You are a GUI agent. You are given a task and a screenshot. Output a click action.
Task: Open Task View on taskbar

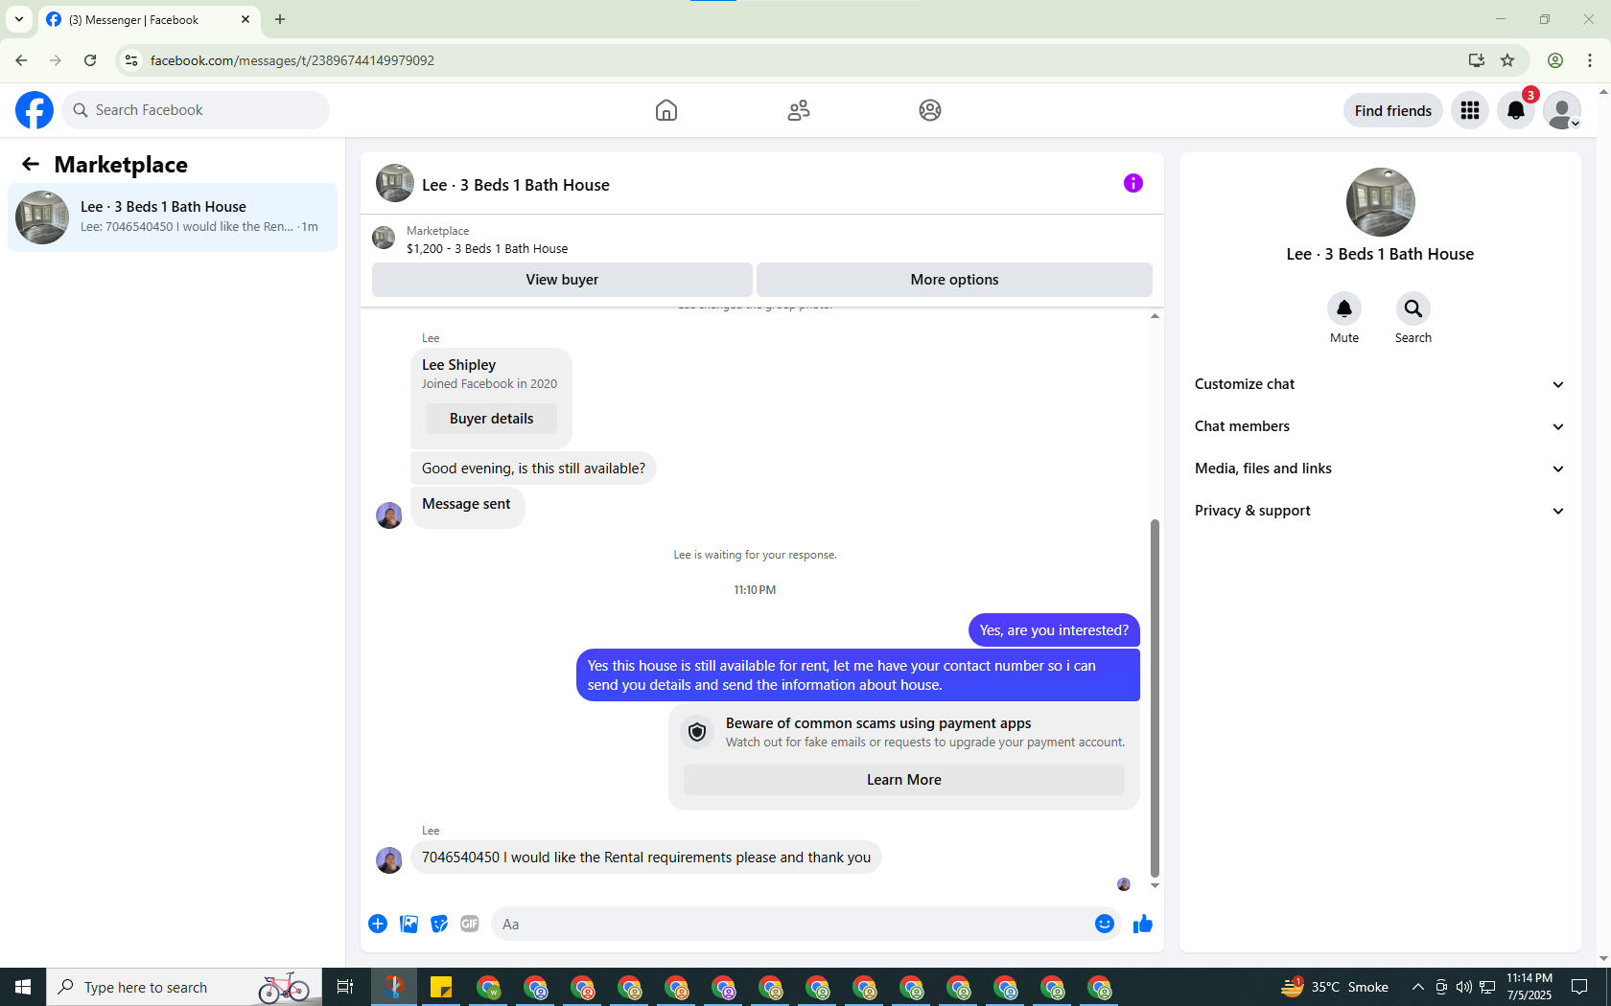[x=345, y=987]
